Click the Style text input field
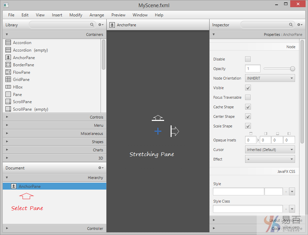Image resolution: width=308 pixels, height=235 pixels. tap(238, 192)
